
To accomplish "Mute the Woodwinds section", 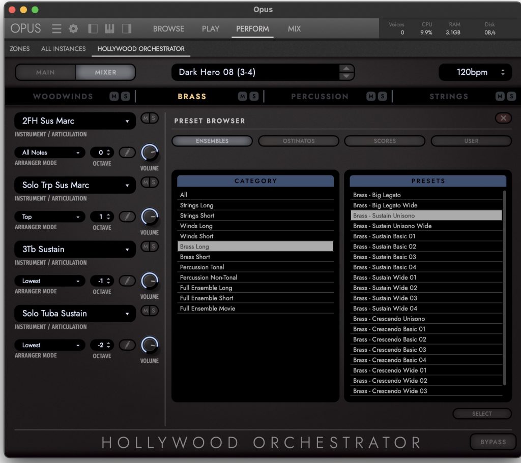I will 114,96.
